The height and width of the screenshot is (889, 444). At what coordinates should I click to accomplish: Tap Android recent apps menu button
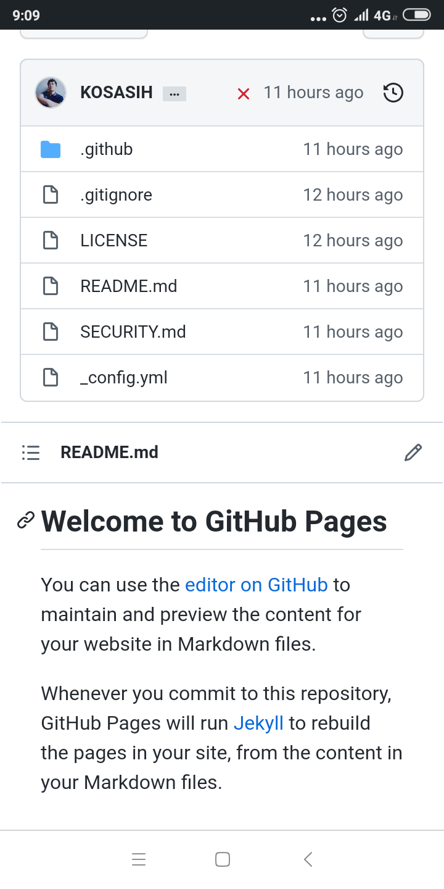(x=139, y=859)
